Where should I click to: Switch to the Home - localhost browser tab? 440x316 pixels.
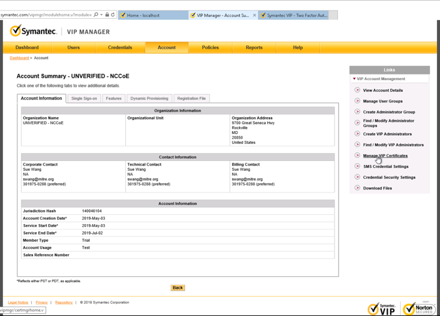[151, 15]
